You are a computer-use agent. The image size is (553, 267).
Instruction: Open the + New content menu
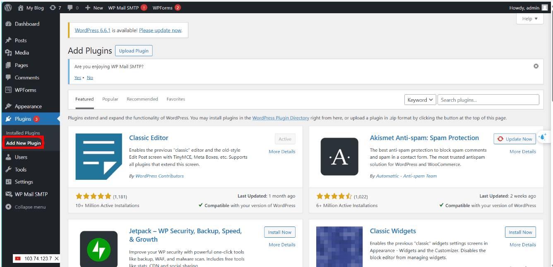click(x=94, y=7)
